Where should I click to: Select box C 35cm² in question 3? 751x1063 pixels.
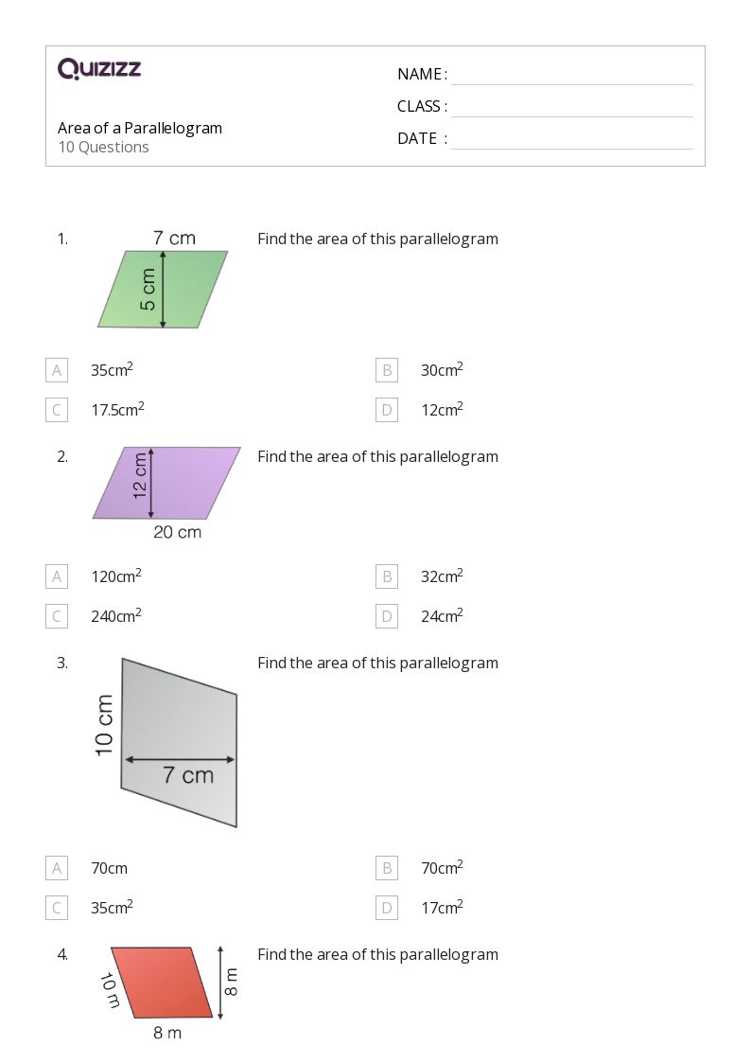click(57, 908)
